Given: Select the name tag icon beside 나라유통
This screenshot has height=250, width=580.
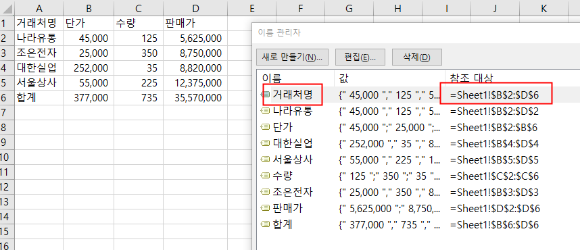Looking at the screenshot, I should coord(265,111).
